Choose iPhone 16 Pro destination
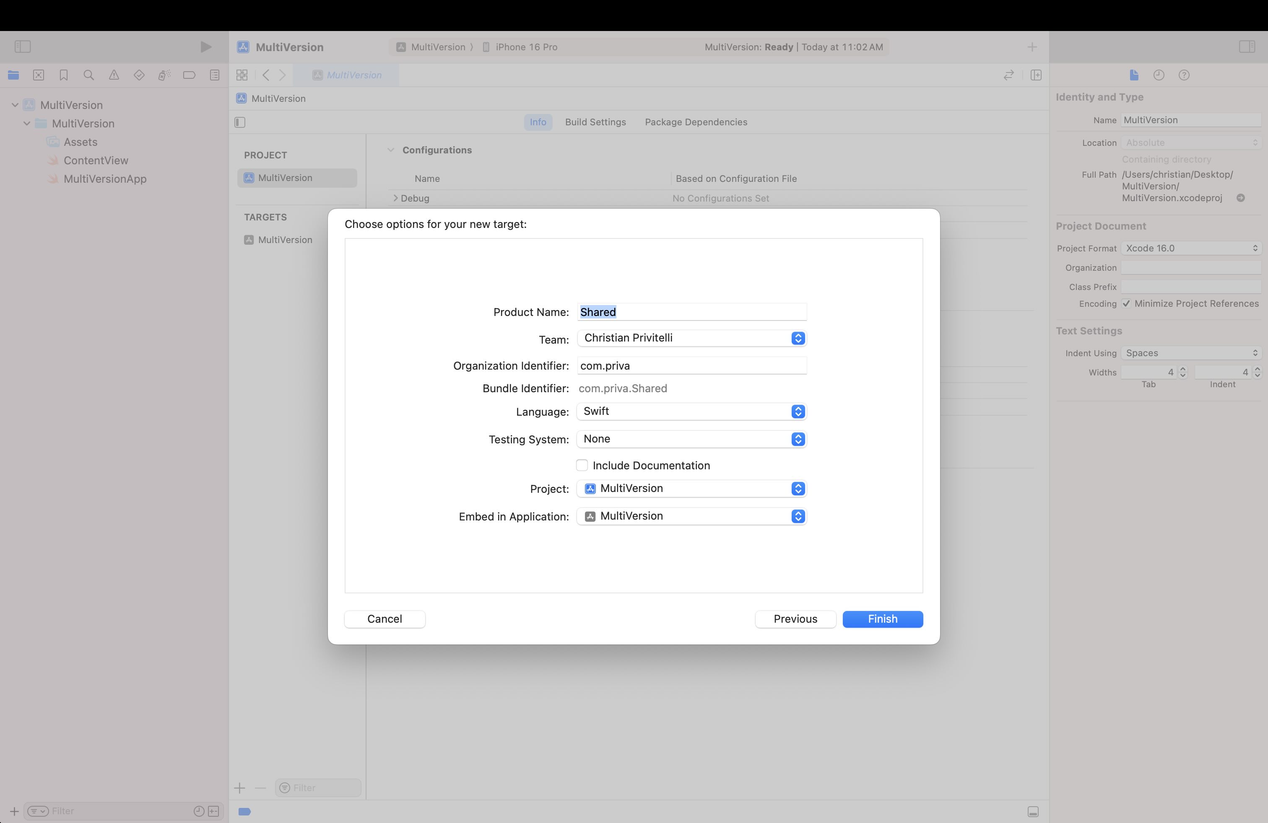The image size is (1268, 823). [520, 47]
